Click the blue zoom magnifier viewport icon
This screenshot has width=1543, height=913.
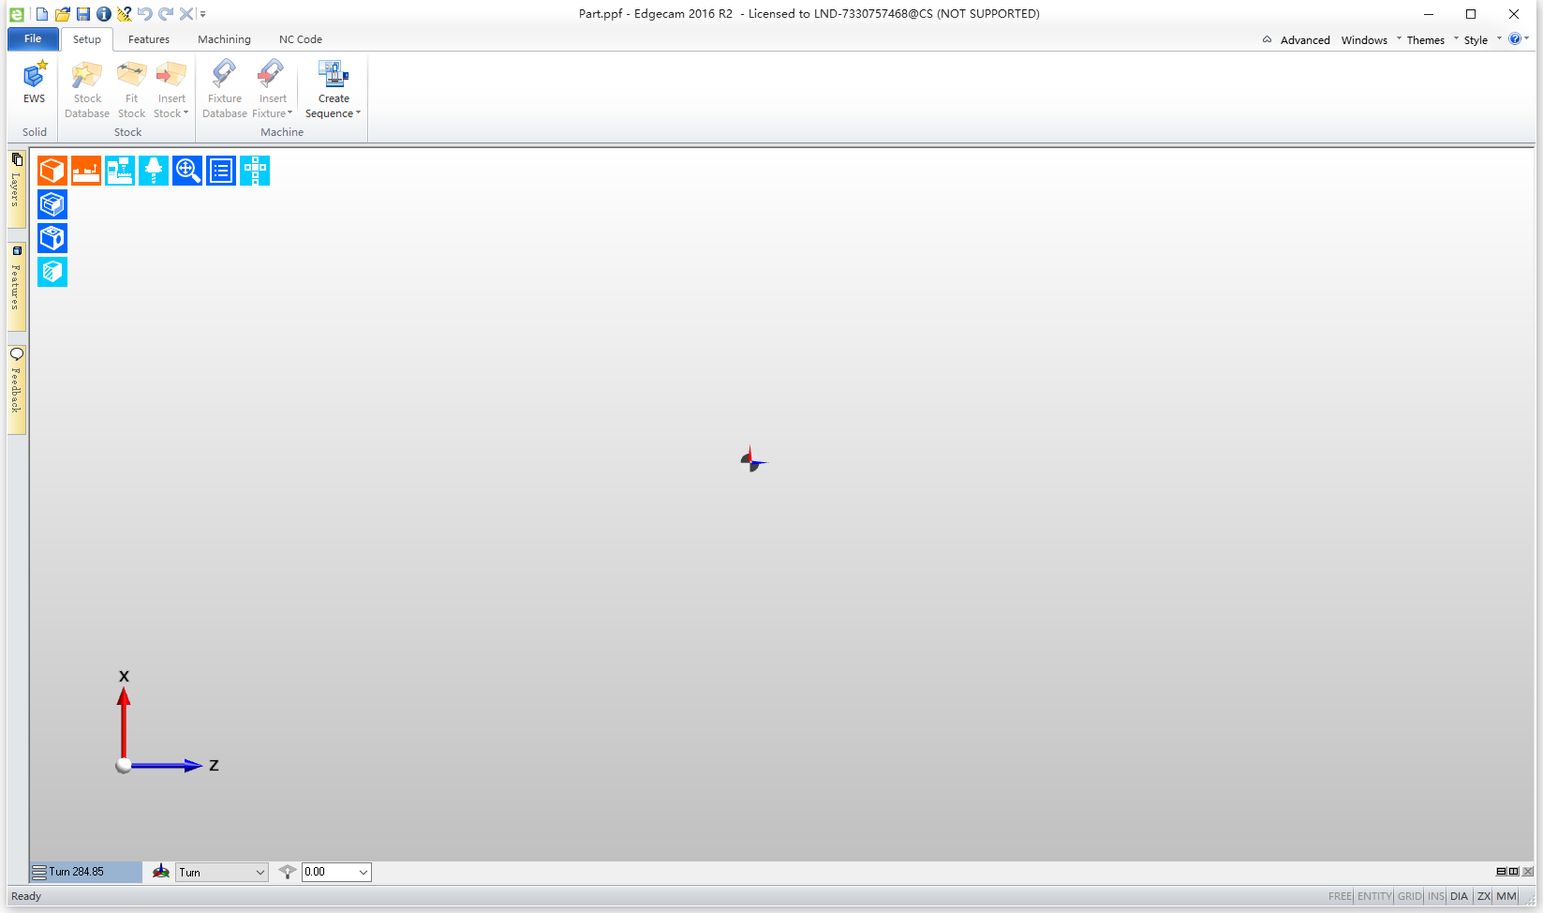tap(187, 171)
